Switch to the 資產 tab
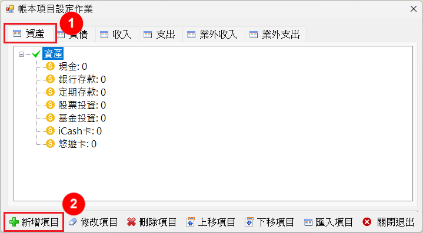Image resolution: width=423 pixels, height=233 pixels. coord(30,33)
